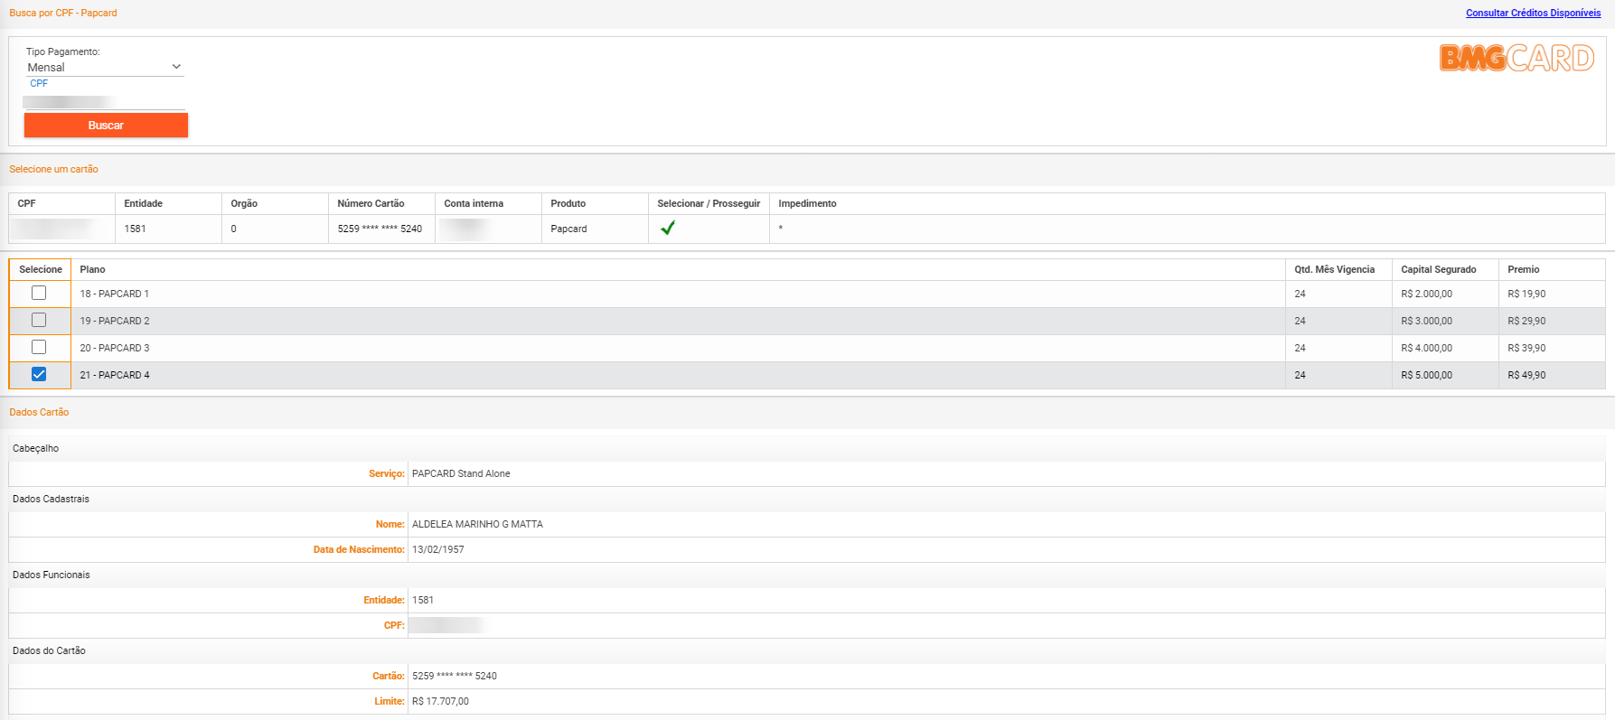1615x720 pixels.
Task: Click the Busca por CPF - Papcard heading
Action: (x=63, y=13)
